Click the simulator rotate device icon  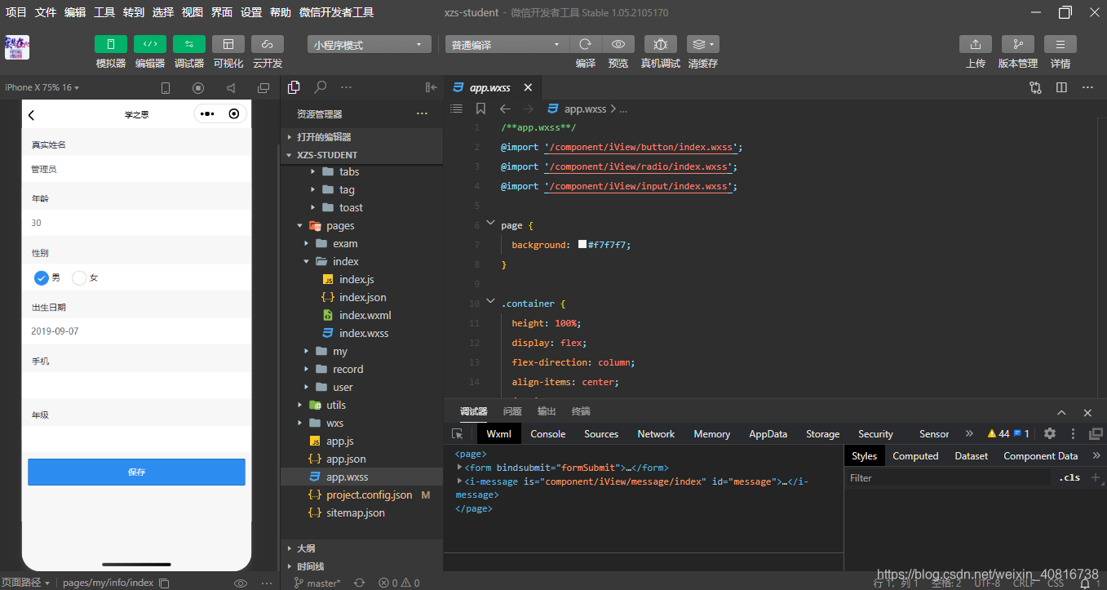(x=166, y=88)
